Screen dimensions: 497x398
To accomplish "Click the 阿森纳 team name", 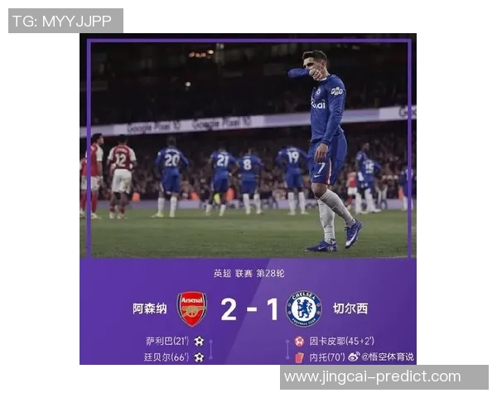I will tap(150, 308).
